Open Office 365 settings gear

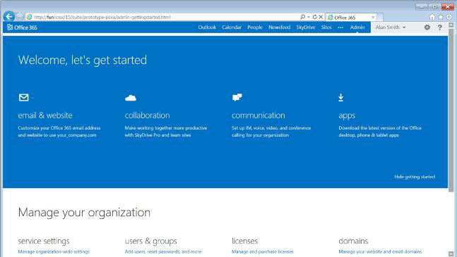tap(427, 27)
